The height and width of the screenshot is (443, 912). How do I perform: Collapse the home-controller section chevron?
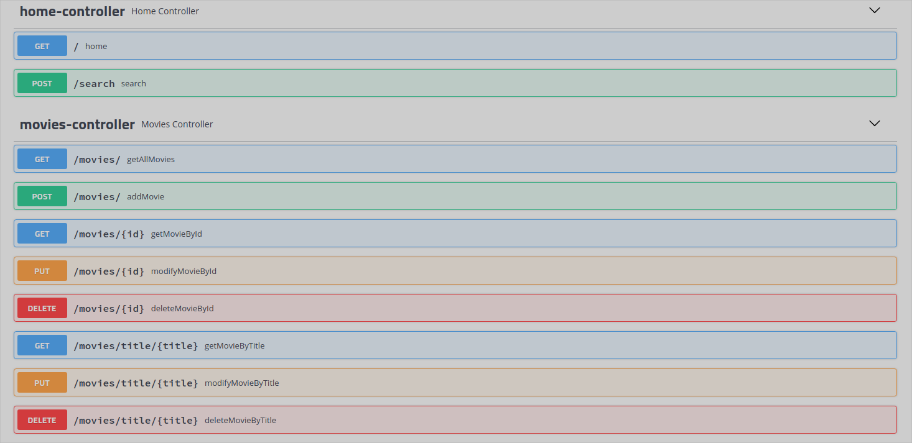[x=875, y=11]
